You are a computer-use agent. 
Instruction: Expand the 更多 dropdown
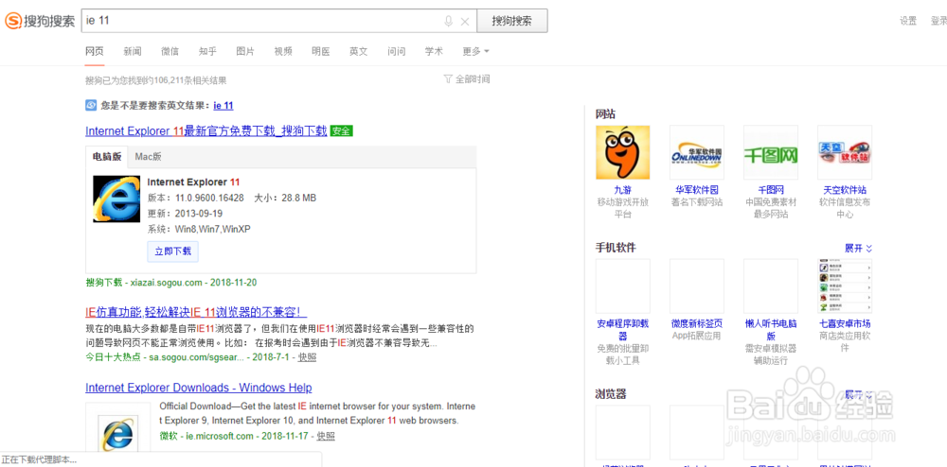475,51
